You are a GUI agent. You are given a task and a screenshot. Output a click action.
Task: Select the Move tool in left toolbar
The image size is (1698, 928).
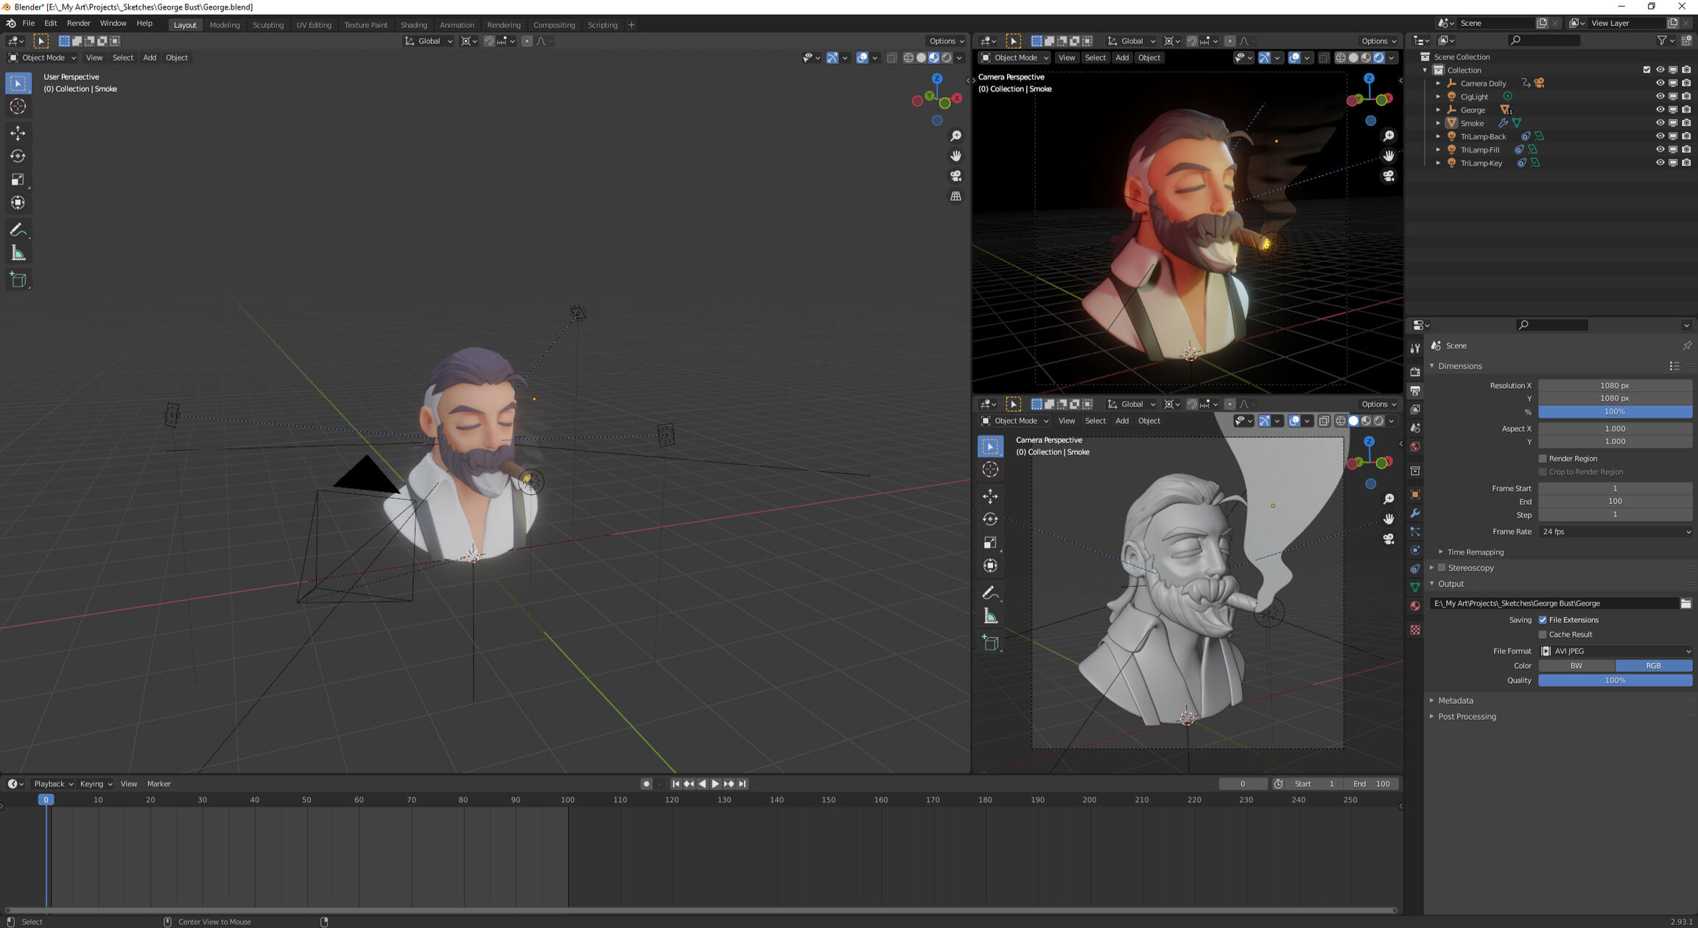click(x=18, y=133)
